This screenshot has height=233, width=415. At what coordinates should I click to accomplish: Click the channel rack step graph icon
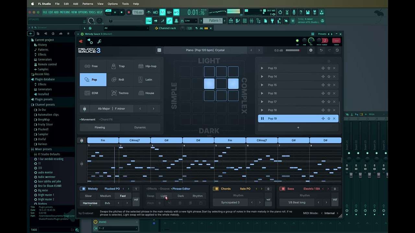(201, 28)
